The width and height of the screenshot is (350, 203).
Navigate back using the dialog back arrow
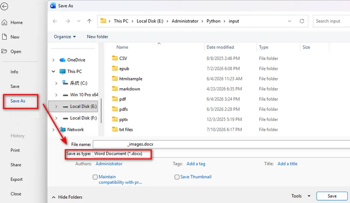(x=55, y=21)
